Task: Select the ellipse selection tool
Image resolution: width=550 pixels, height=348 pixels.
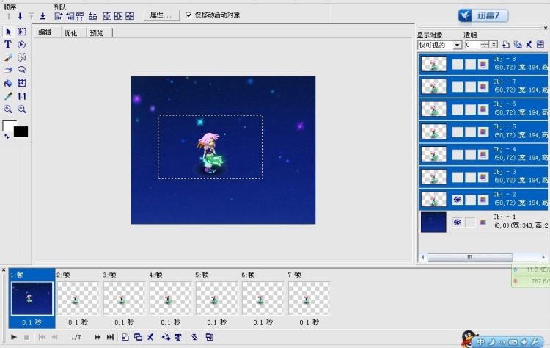Action: (x=22, y=45)
